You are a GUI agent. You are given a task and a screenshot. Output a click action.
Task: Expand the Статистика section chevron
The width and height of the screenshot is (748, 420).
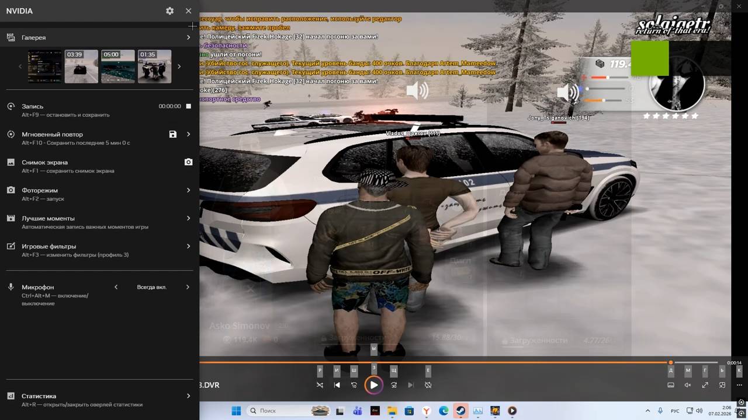[188, 395]
